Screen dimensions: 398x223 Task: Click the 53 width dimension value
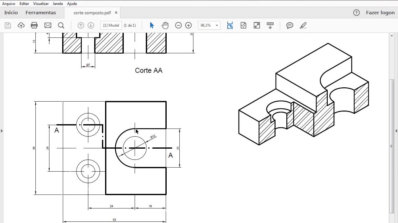click(x=114, y=220)
